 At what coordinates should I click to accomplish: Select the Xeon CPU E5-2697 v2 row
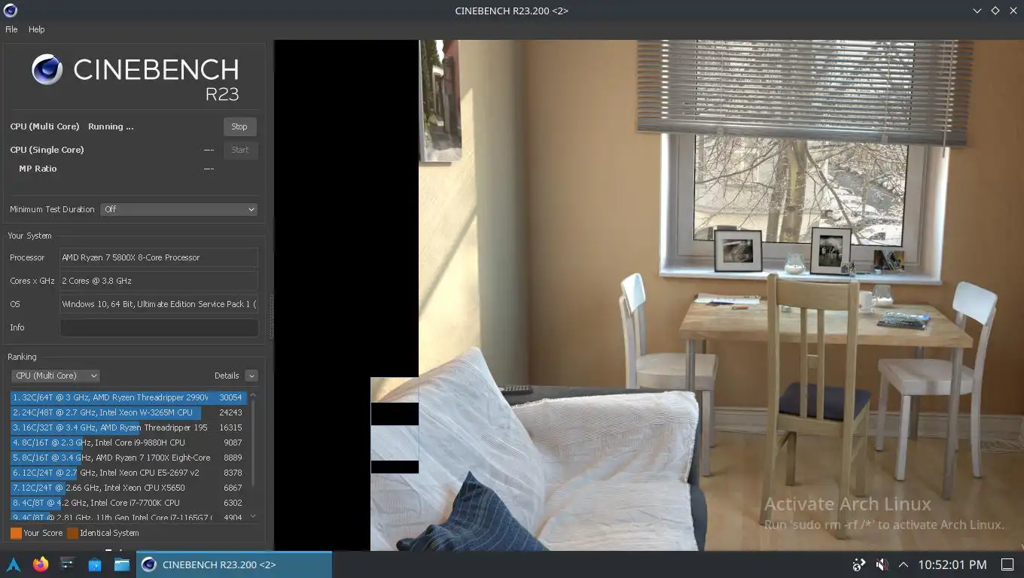[x=128, y=473]
